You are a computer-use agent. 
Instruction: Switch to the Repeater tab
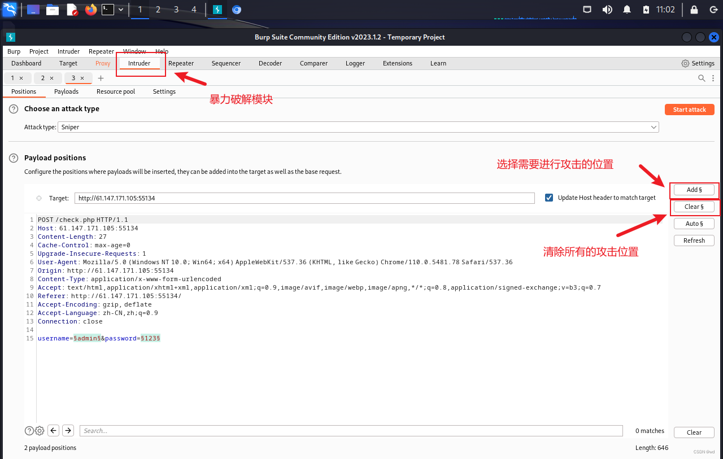coord(181,63)
